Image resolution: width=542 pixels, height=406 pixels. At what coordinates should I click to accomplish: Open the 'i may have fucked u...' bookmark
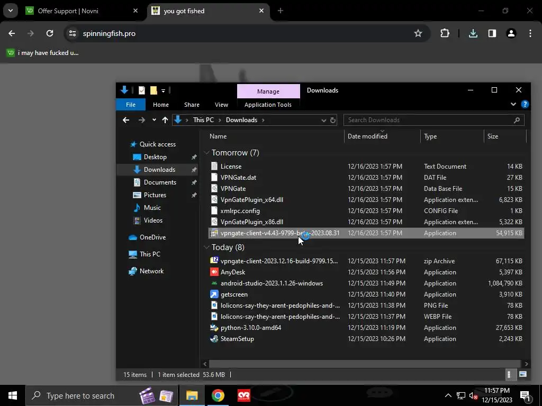[x=42, y=53]
